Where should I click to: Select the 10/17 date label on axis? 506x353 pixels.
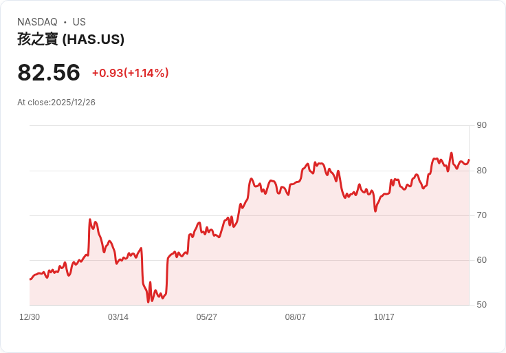click(x=384, y=317)
